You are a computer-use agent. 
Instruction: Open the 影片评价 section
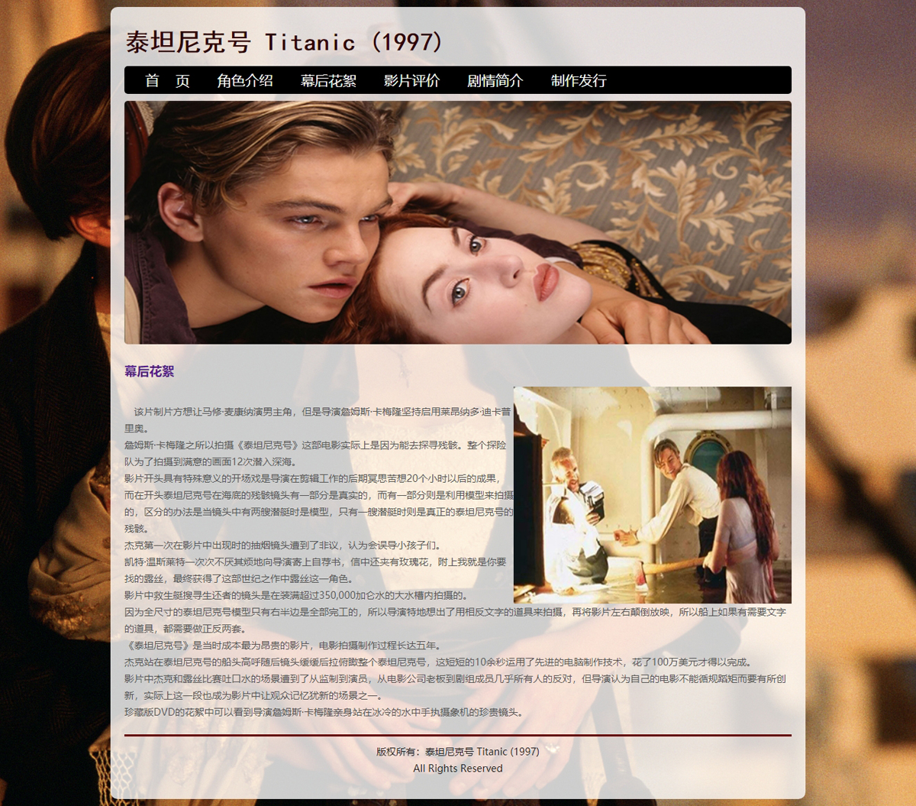[x=411, y=80]
